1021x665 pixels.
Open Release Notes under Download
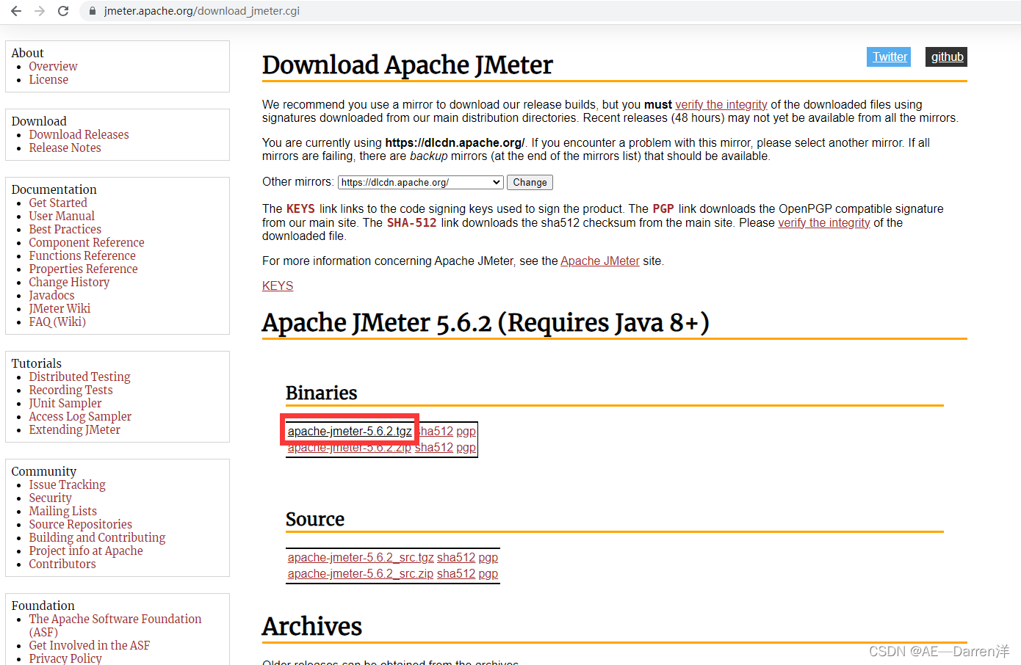(x=65, y=148)
